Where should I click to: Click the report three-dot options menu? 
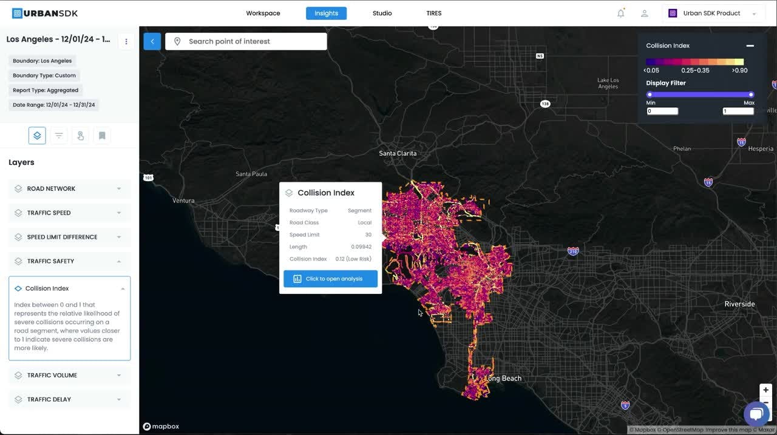pos(126,41)
